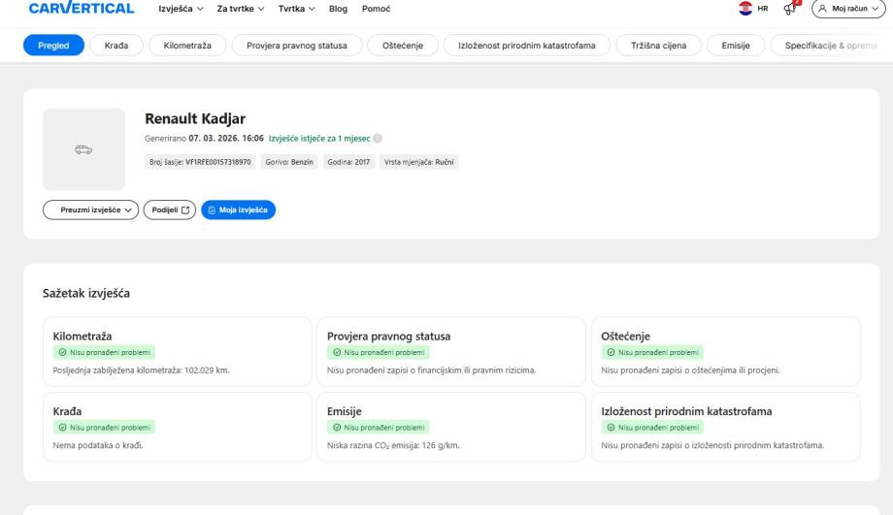The height and width of the screenshot is (515, 893).
Task: Open the Provjera pravnog statusa tab
Action: coord(297,46)
